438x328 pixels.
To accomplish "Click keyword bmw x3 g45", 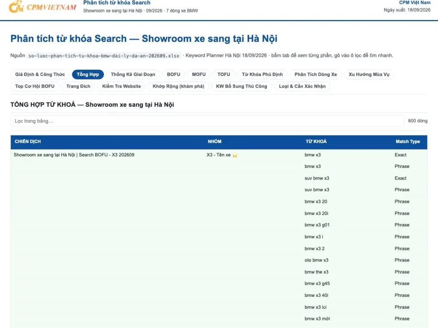I will pos(317,284).
